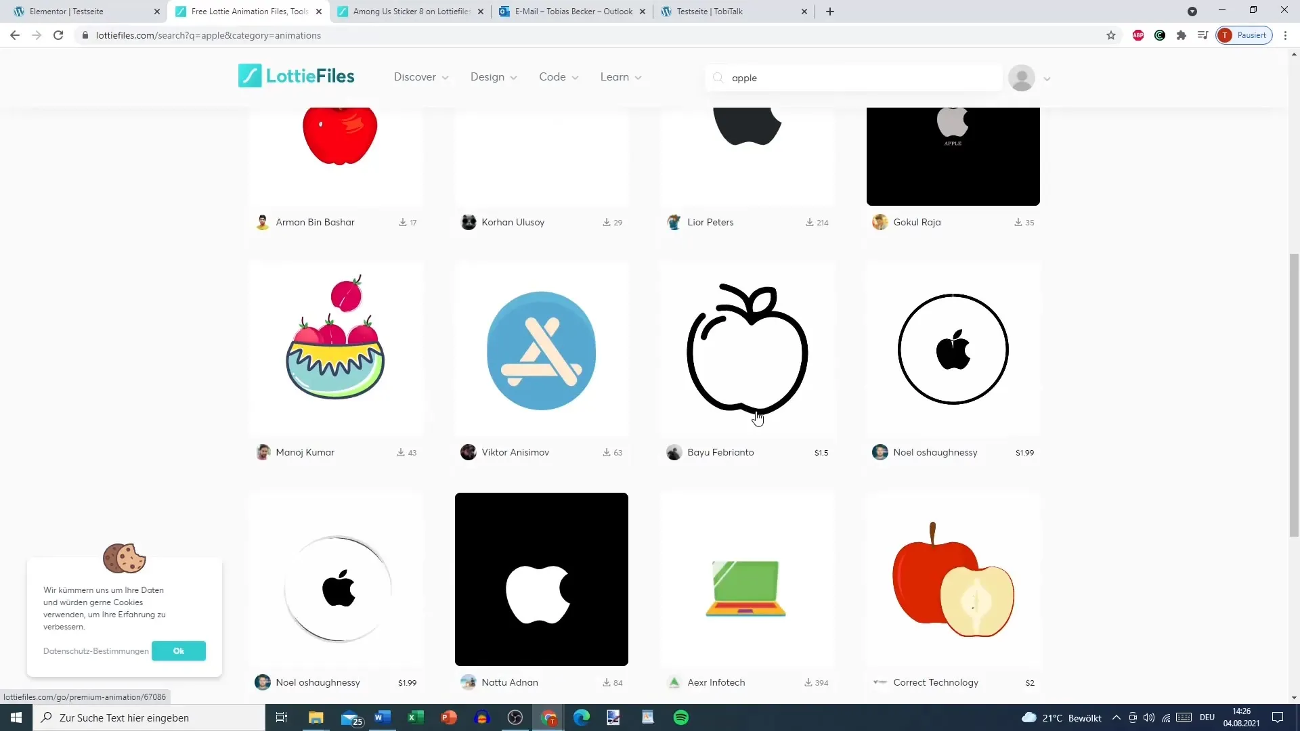Click Aexr Infotech's avatar icon
This screenshot has height=731, width=1300.
674,682
